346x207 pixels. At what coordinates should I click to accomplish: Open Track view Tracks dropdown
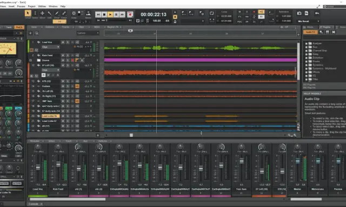pyautogui.click(x=67, y=27)
